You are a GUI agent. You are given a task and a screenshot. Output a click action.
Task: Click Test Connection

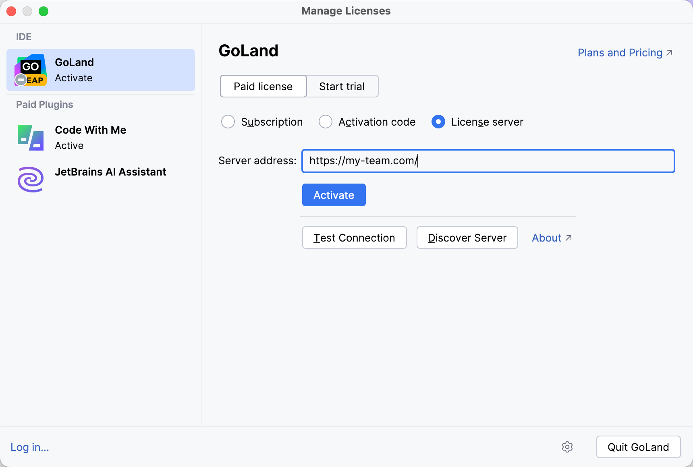(x=354, y=238)
